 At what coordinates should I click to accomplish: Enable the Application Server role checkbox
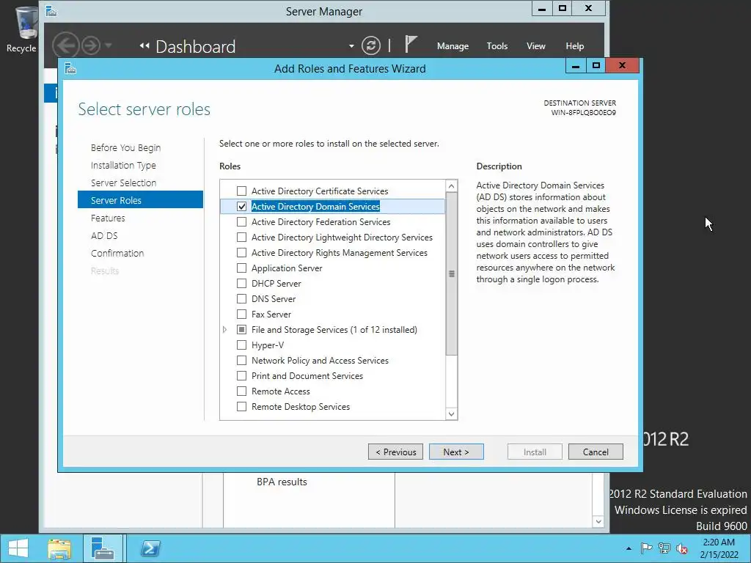242,268
